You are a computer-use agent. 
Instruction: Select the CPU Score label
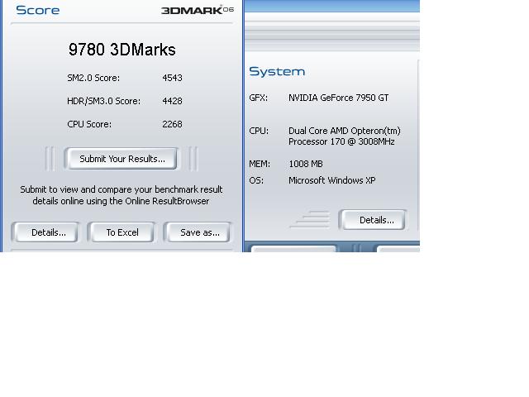click(x=89, y=124)
